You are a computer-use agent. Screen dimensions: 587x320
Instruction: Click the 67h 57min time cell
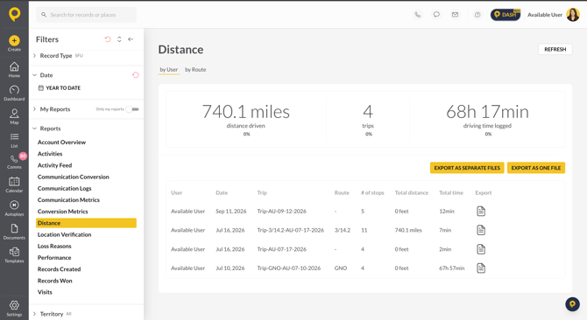coord(452,268)
